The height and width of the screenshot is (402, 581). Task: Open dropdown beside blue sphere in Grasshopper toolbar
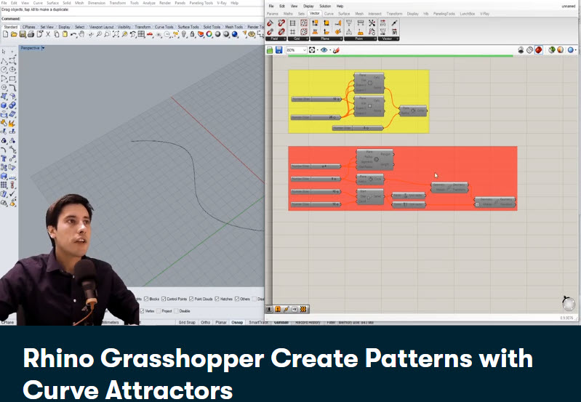576,49
